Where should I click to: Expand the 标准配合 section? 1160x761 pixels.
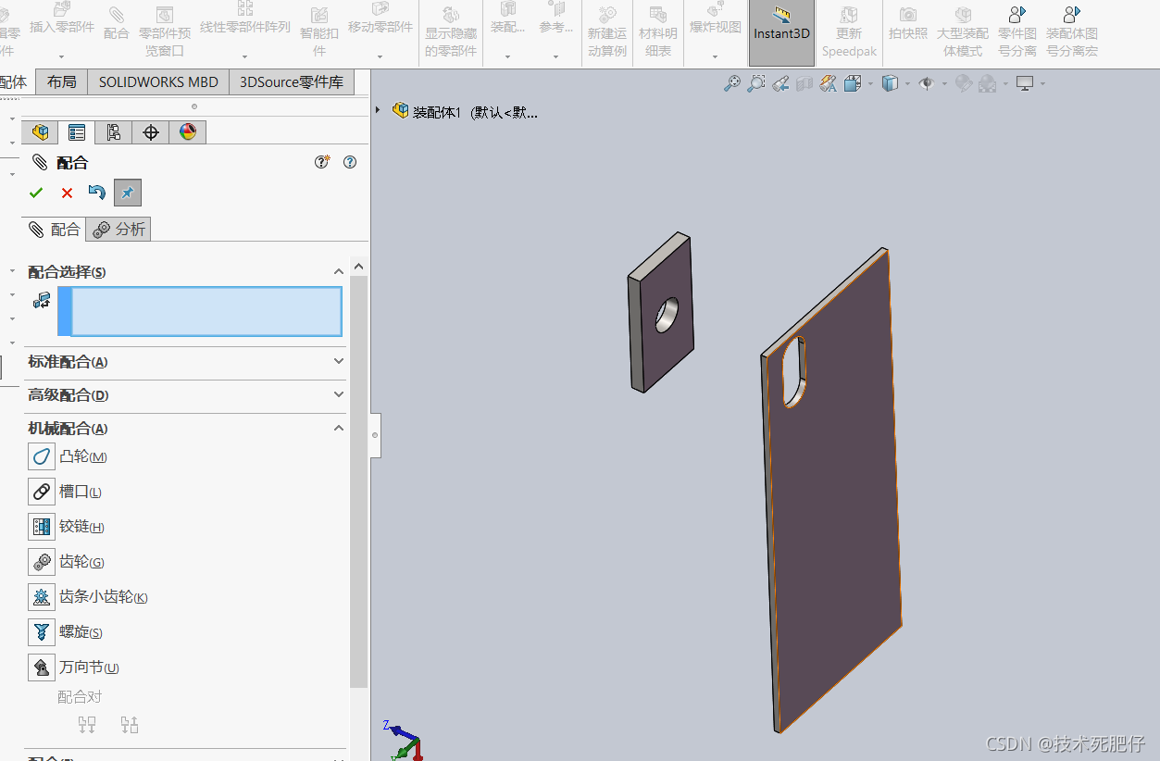click(339, 362)
